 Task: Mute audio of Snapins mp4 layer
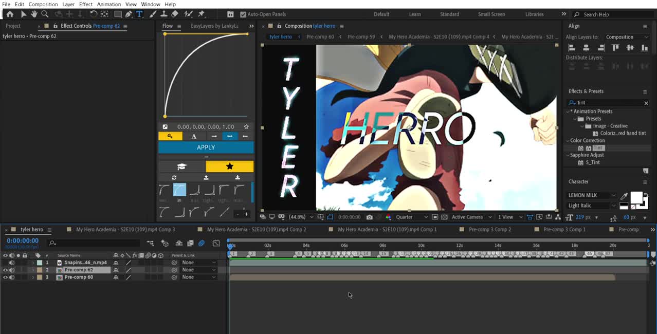click(12, 263)
